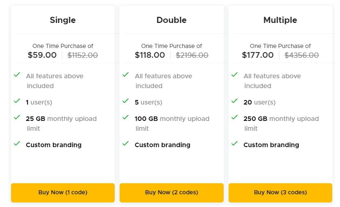Click checkmark beside Double plan's 5 user(s)
Viewport: 340px width, 207px height.
[126, 101]
